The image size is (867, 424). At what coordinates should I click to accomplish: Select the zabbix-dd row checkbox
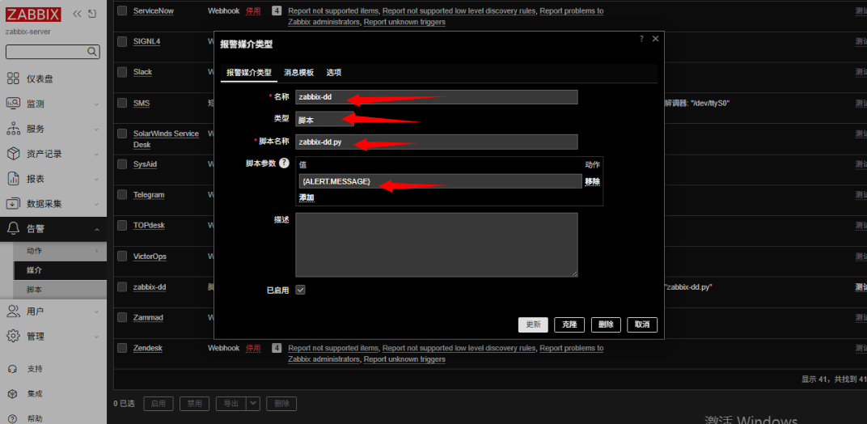(x=122, y=287)
